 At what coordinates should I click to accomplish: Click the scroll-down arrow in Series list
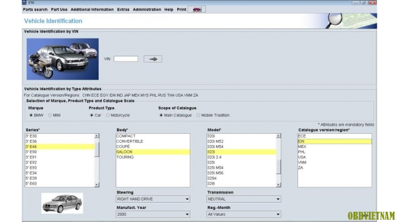[97, 184]
